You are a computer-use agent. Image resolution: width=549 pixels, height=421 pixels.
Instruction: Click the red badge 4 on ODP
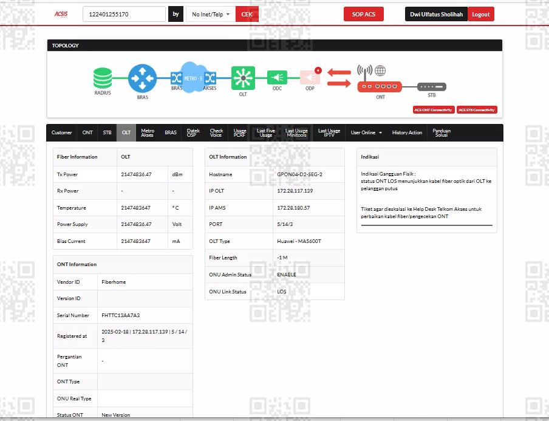[x=318, y=70]
